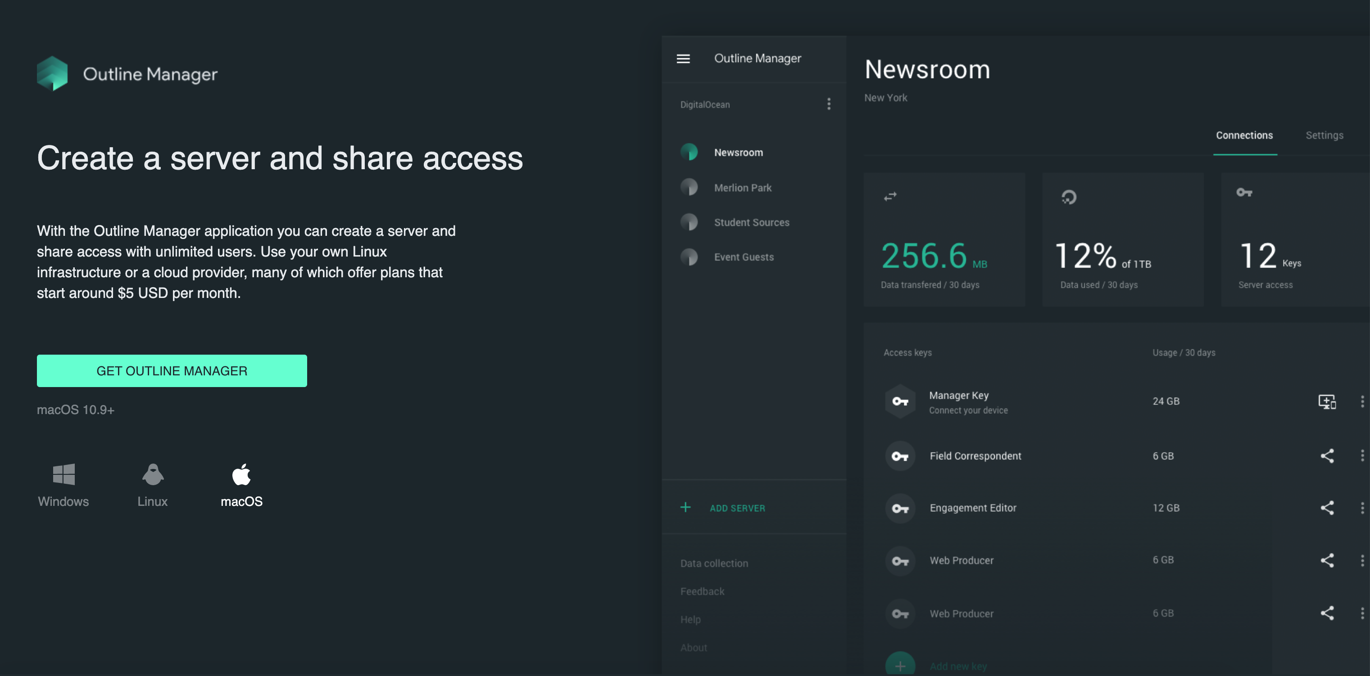Viewport: 1370px width, 676px height.
Task: Click the Manager Key key icon
Action: point(900,401)
